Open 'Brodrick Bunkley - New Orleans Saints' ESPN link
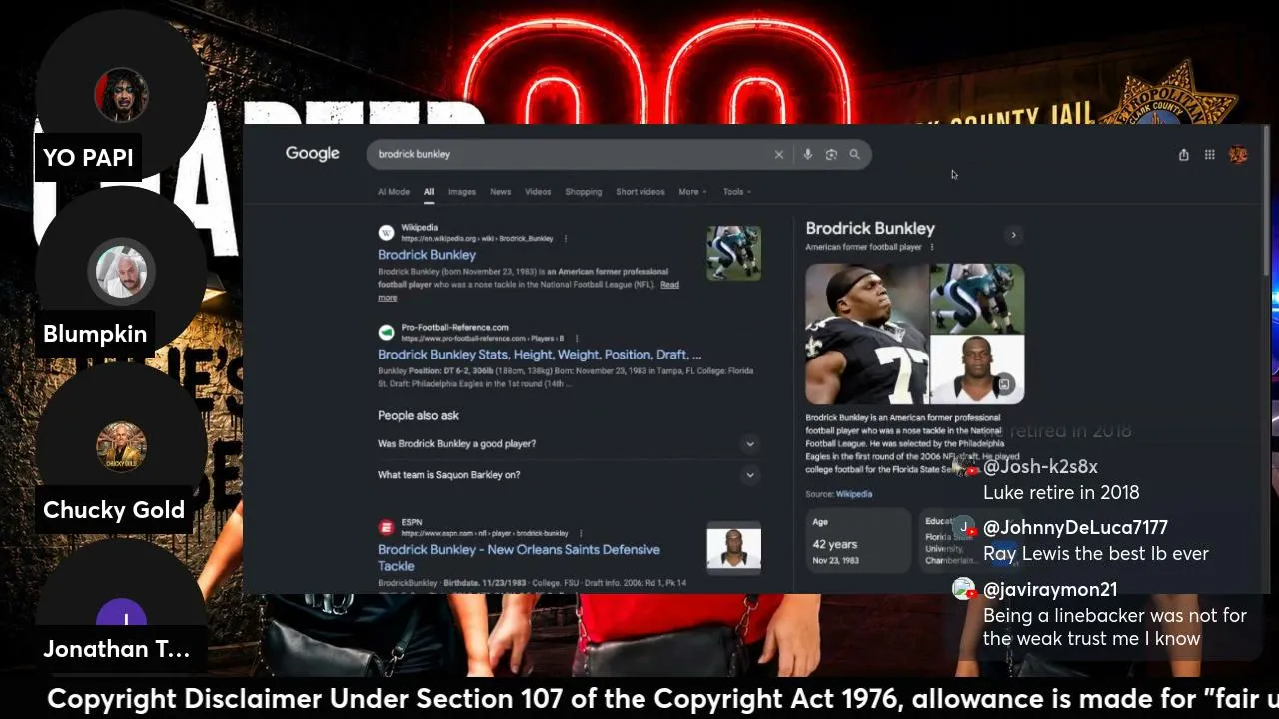This screenshot has height=719, width=1279. (x=519, y=557)
